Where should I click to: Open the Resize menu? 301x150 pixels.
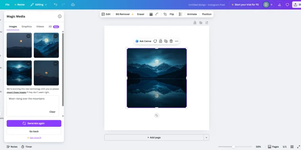tap(19, 5)
